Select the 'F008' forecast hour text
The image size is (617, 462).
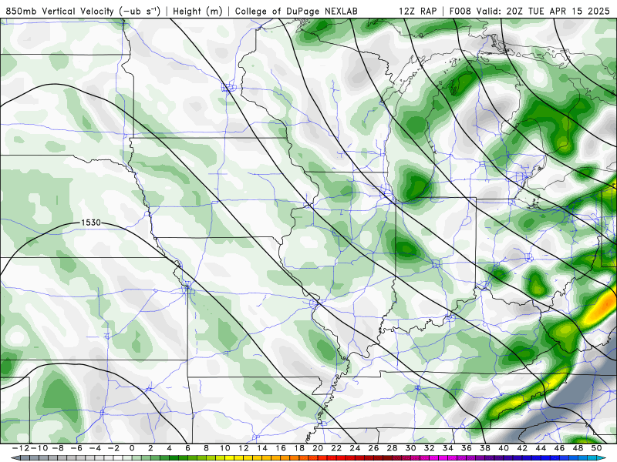point(460,11)
